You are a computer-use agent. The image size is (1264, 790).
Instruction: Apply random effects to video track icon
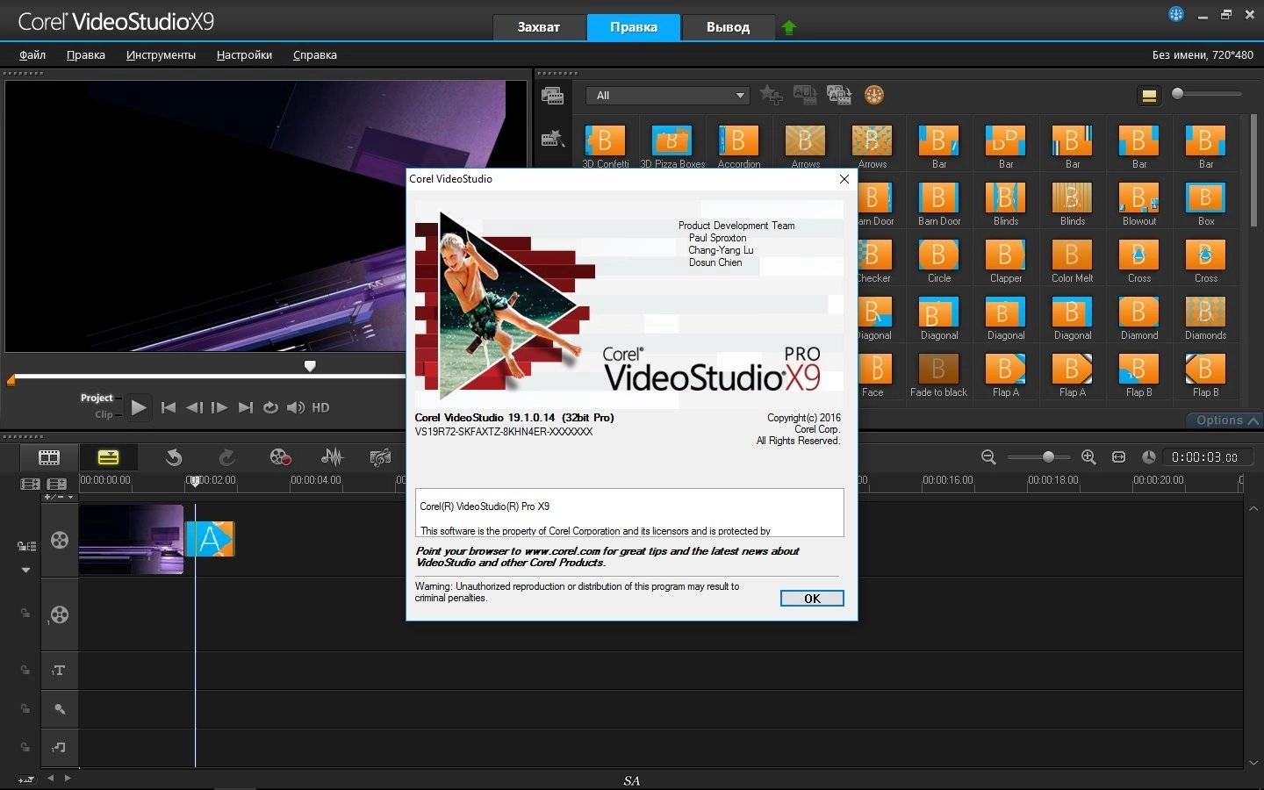pos(839,94)
